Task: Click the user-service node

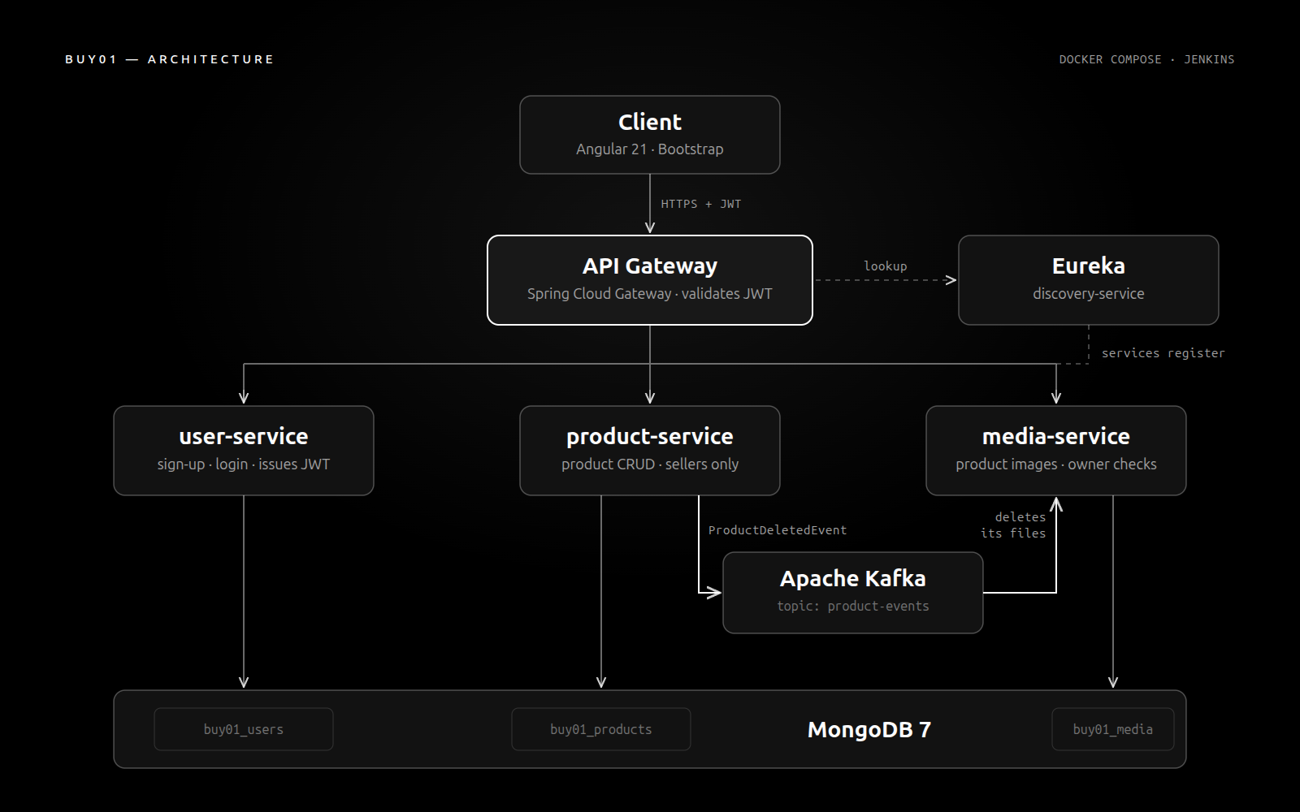Action: 244,451
